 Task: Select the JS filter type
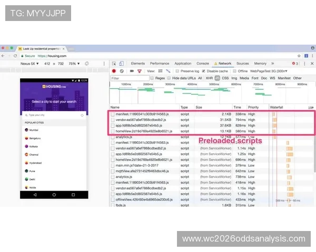217,78
